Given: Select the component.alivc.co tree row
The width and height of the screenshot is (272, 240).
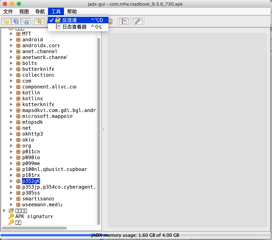Looking at the screenshot, I should click(x=49, y=87).
